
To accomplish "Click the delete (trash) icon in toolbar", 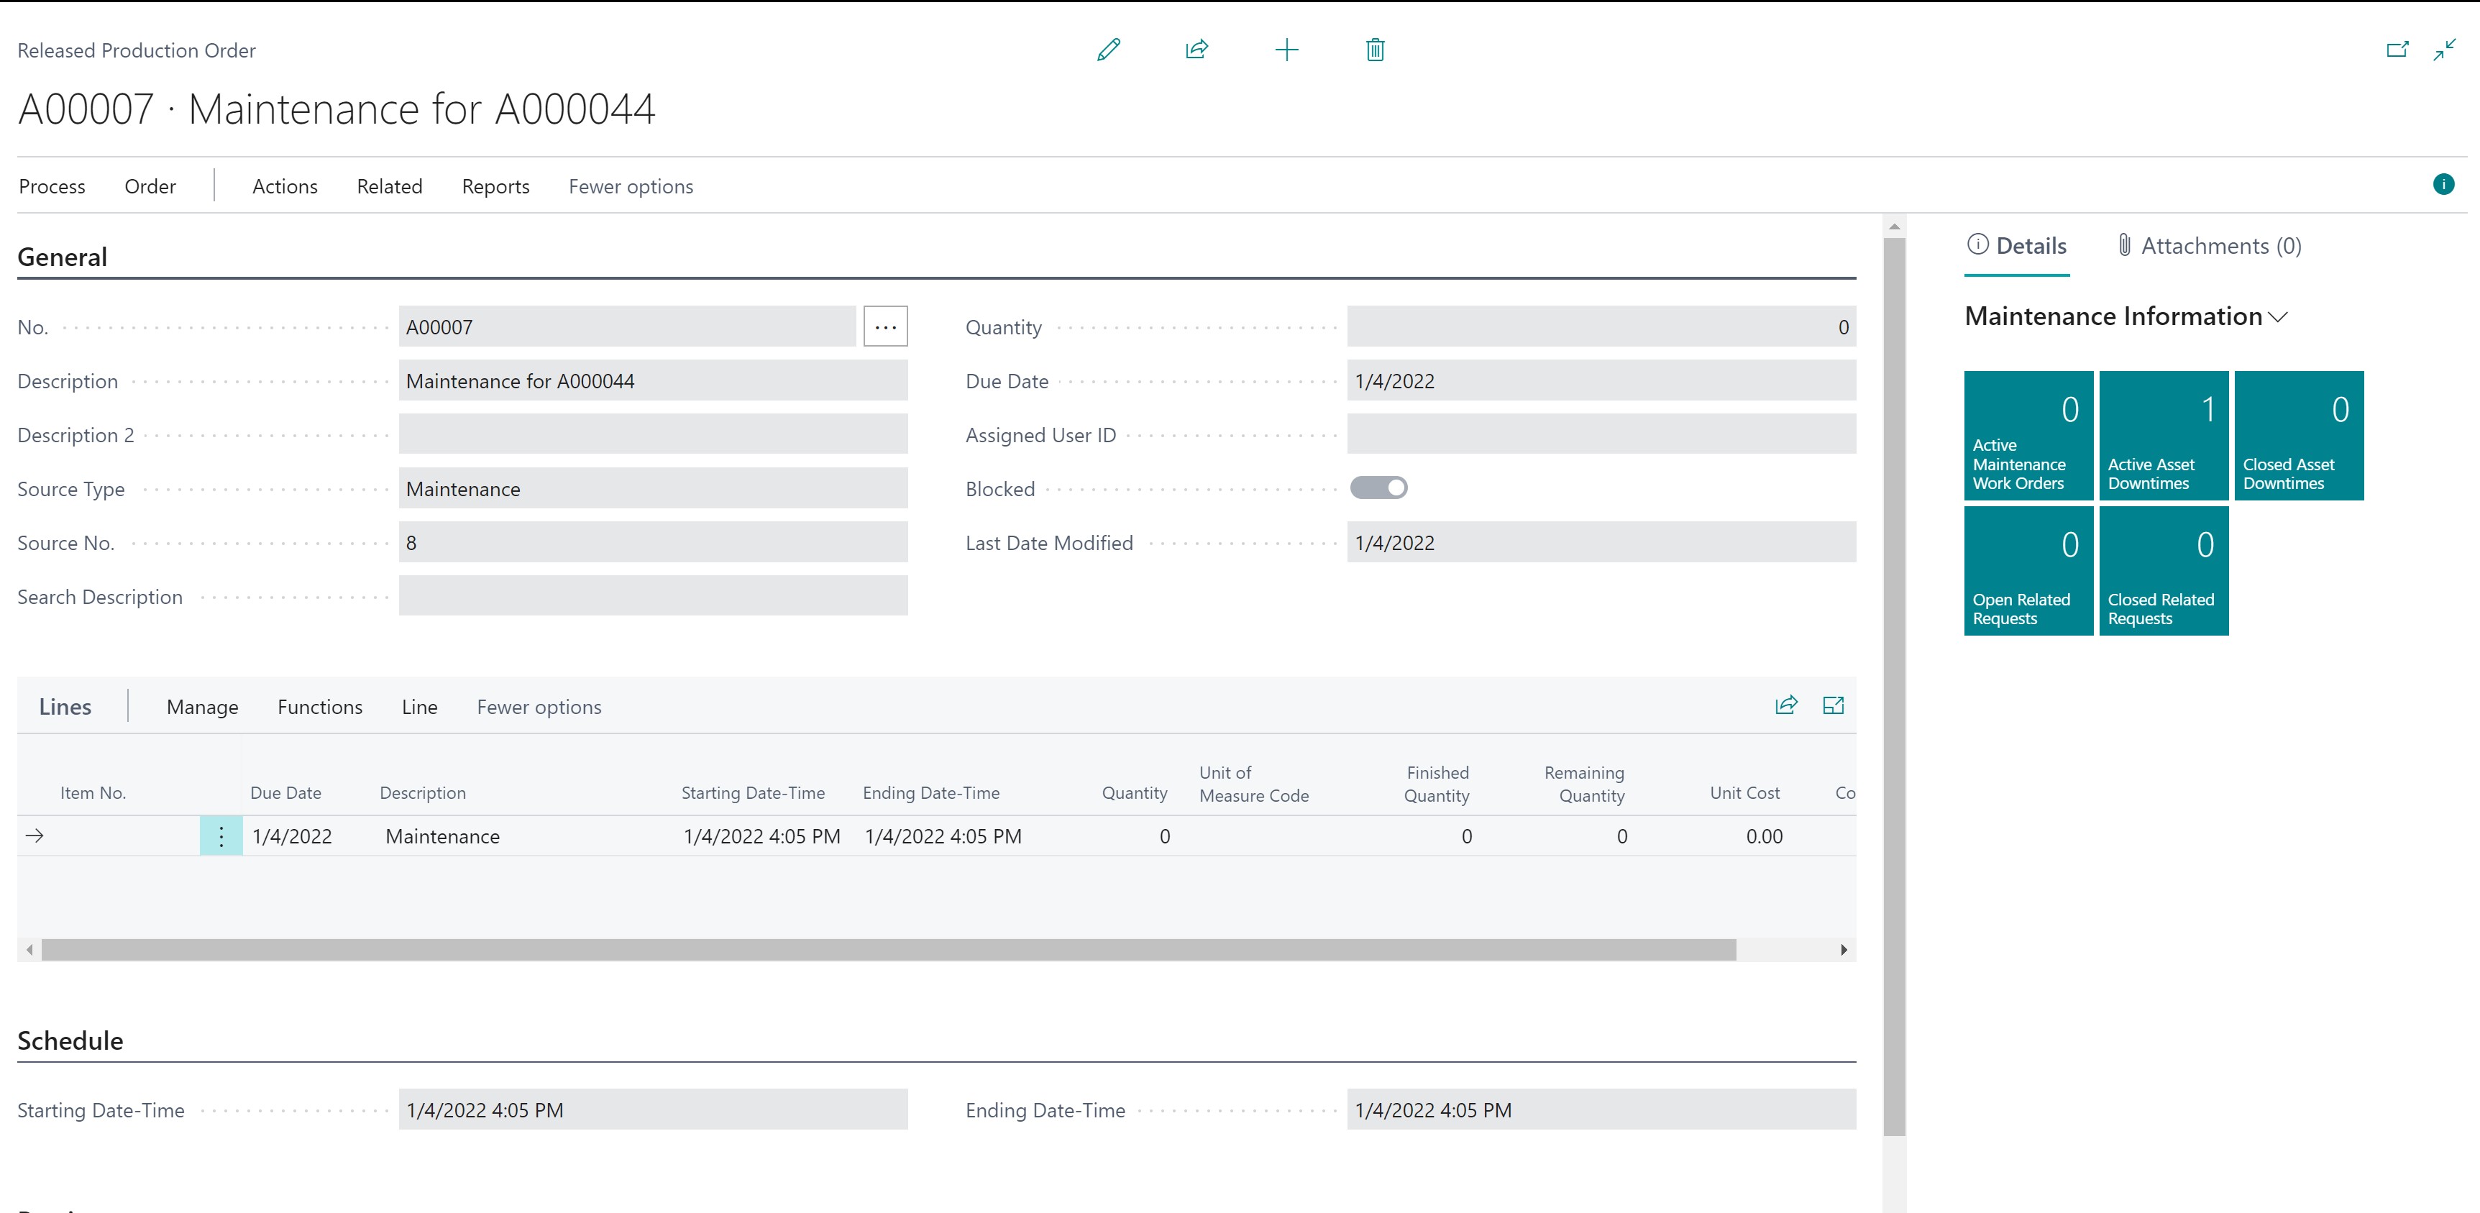I will click(1371, 47).
